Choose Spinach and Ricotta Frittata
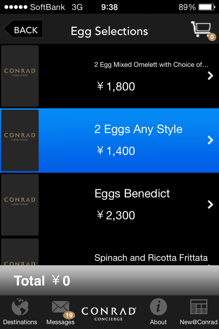 tap(151, 258)
